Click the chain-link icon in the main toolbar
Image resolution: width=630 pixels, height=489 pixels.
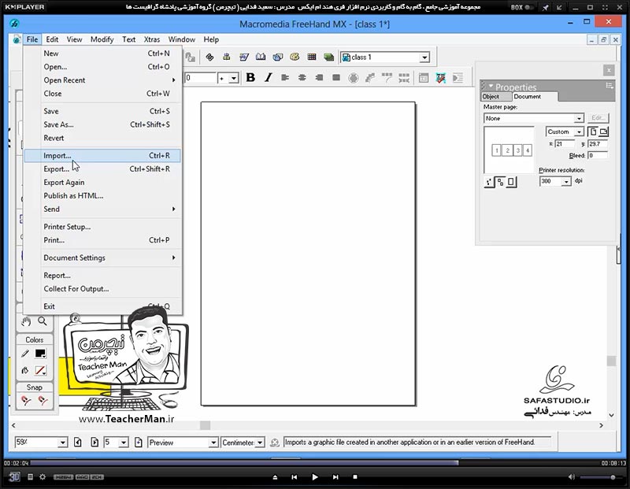(x=209, y=57)
